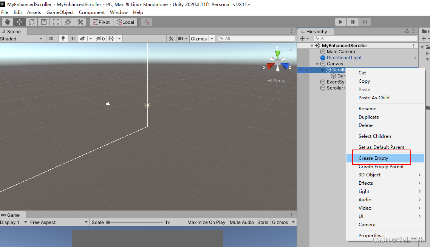Toggle 2D view mode in the Scene toolbar
The image size is (430, 247).
[51, 38]
